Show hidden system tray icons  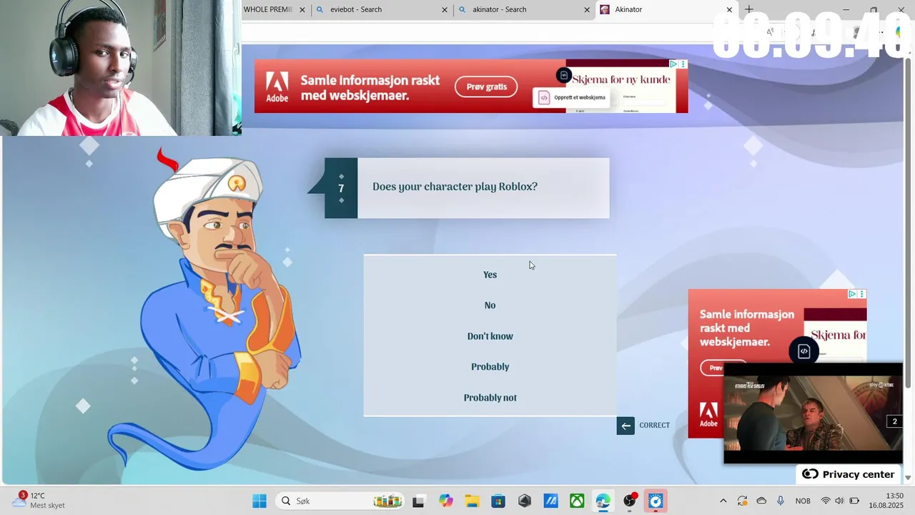(723, 501)
